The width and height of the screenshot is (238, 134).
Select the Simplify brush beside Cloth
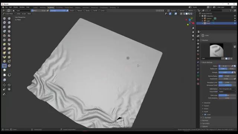(9, 66)
